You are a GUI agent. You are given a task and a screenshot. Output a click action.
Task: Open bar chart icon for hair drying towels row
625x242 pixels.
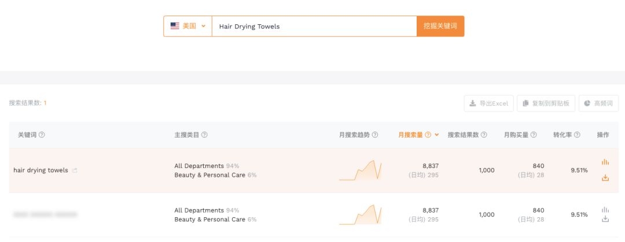(605, 162)
